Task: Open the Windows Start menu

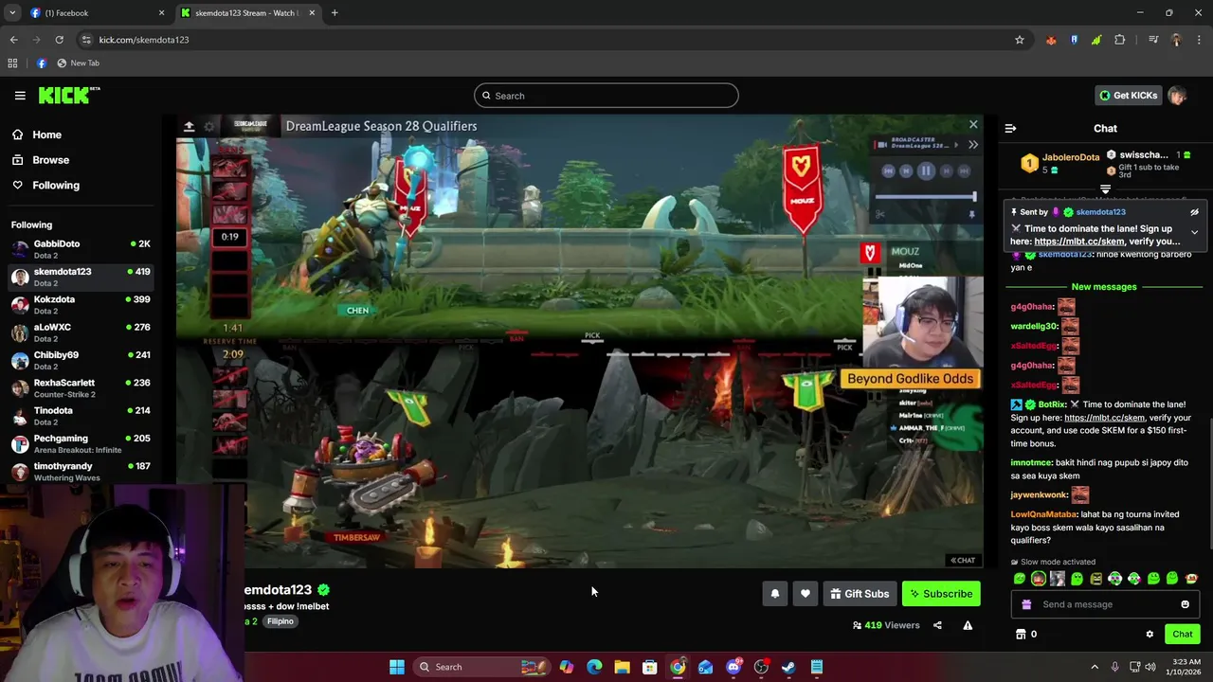Action: click(x=397, y=667)
